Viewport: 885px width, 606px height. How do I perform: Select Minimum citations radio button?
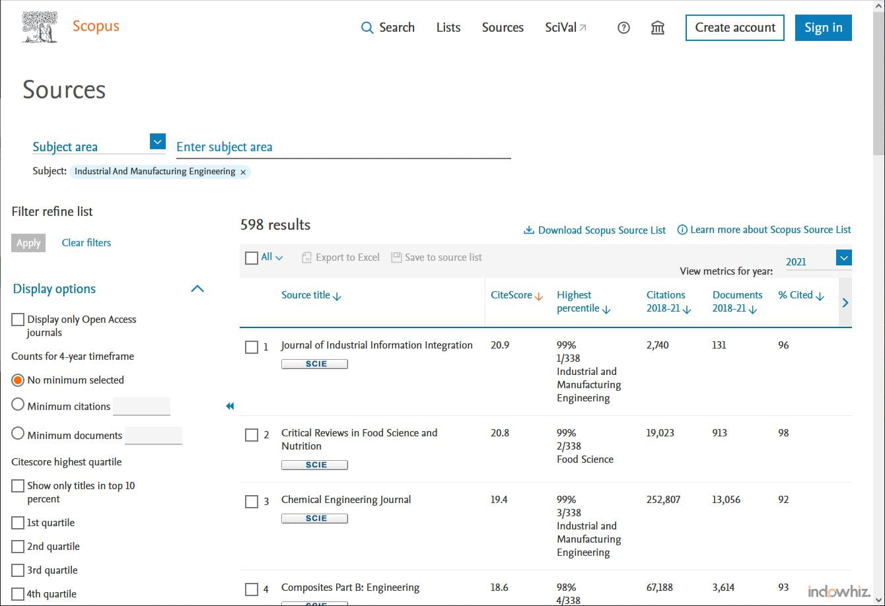tap(18, 405)
